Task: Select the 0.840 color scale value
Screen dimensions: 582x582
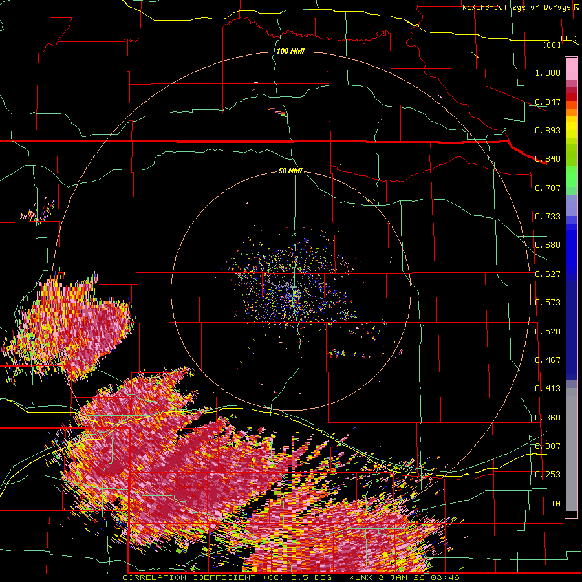Action: tap(548, 159)
